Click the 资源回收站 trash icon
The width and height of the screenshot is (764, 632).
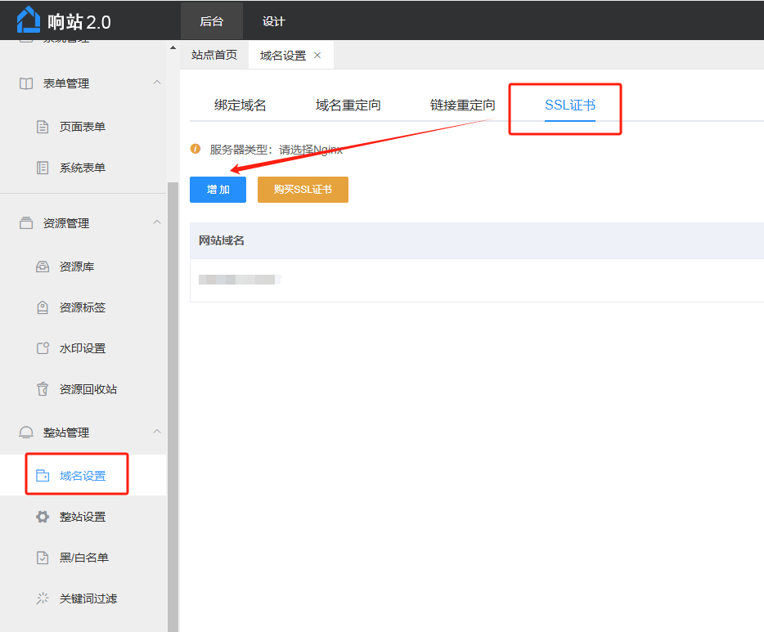pos(43,389)
